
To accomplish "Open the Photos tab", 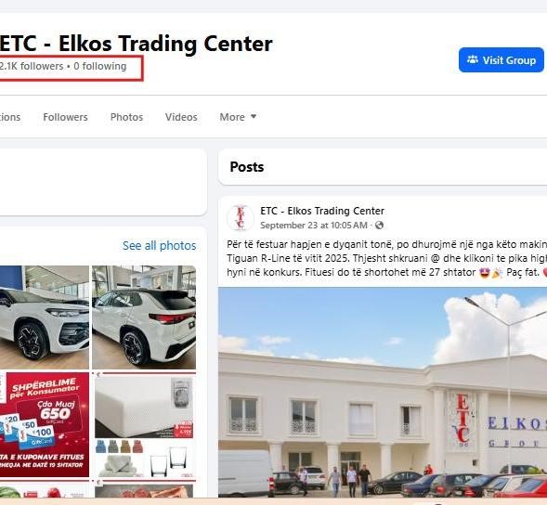I will tap(126, 117).
